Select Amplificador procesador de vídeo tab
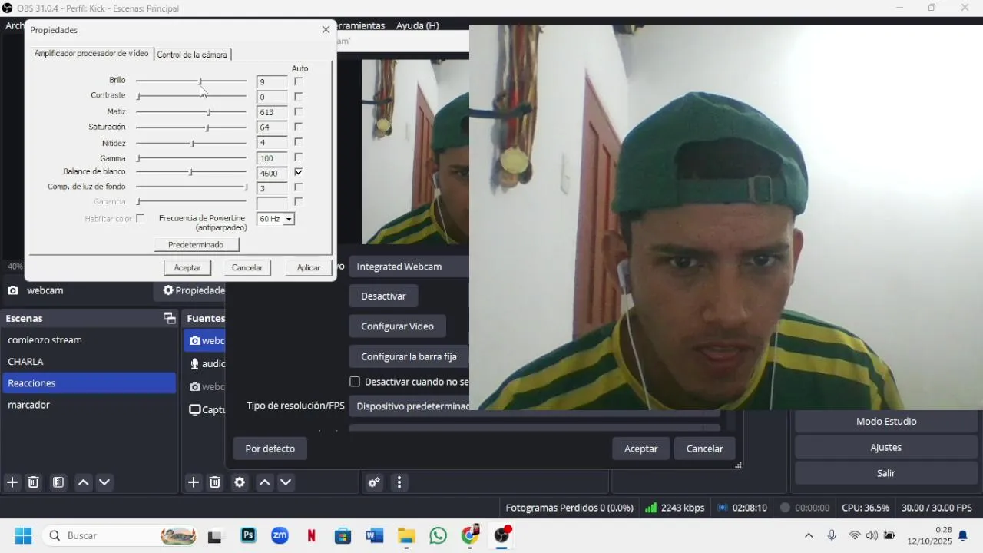 [91, 54]
